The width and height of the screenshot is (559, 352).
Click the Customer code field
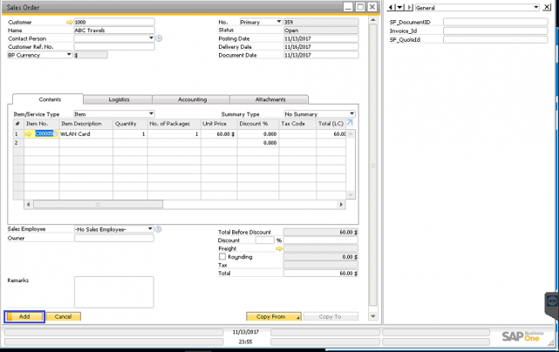(x=114, y=22)
